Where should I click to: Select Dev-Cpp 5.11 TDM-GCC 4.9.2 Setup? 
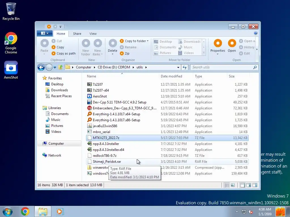tap(167, 102)
